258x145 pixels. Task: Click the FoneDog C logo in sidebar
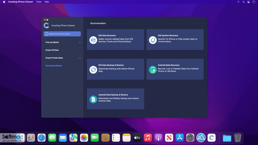point(46,26)
